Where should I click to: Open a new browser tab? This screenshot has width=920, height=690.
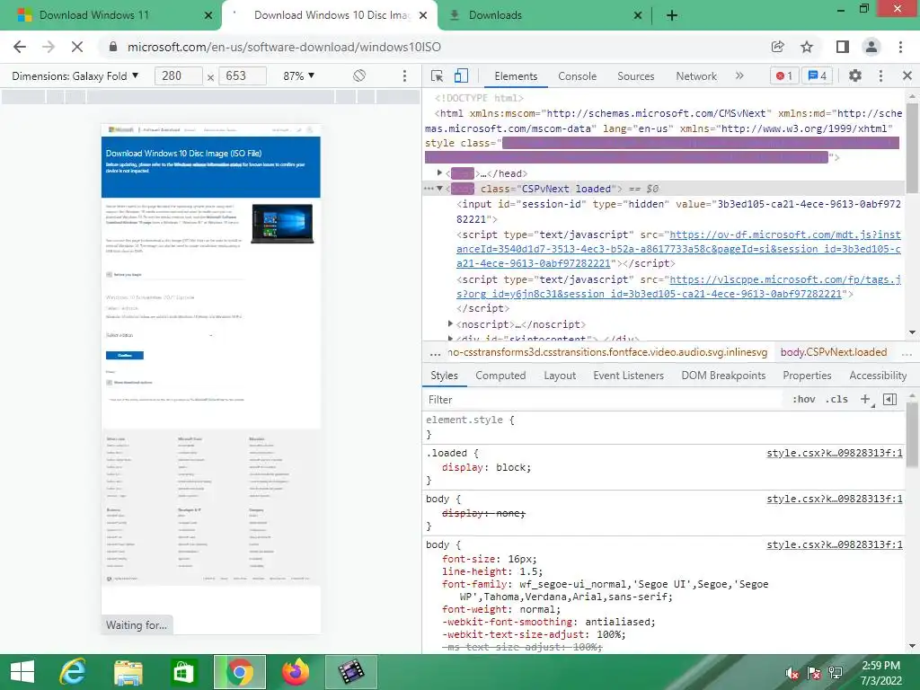pos(672,16)
